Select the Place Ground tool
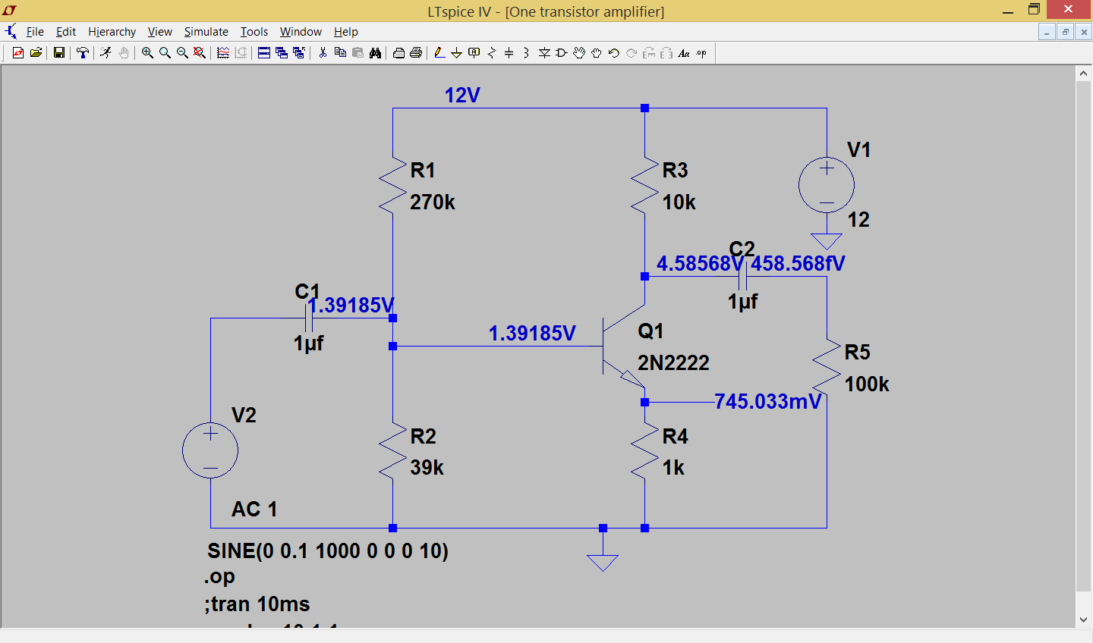The width and height of the screenshot is (1093, 643). (456, 53)
